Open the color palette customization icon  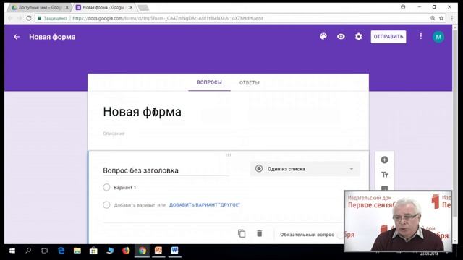[323, 37]
